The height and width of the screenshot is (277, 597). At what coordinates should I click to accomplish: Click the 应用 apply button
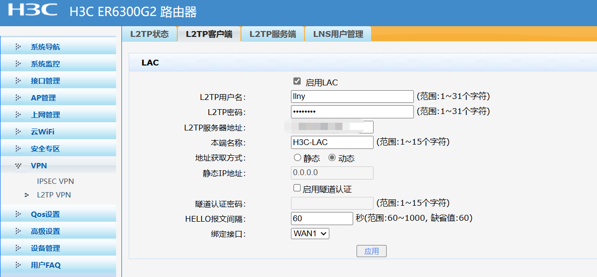click(372, 251)
